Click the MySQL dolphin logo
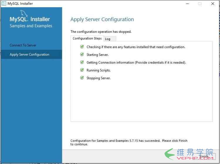Viewport: 220px width, 164px height. pos(24,13)
